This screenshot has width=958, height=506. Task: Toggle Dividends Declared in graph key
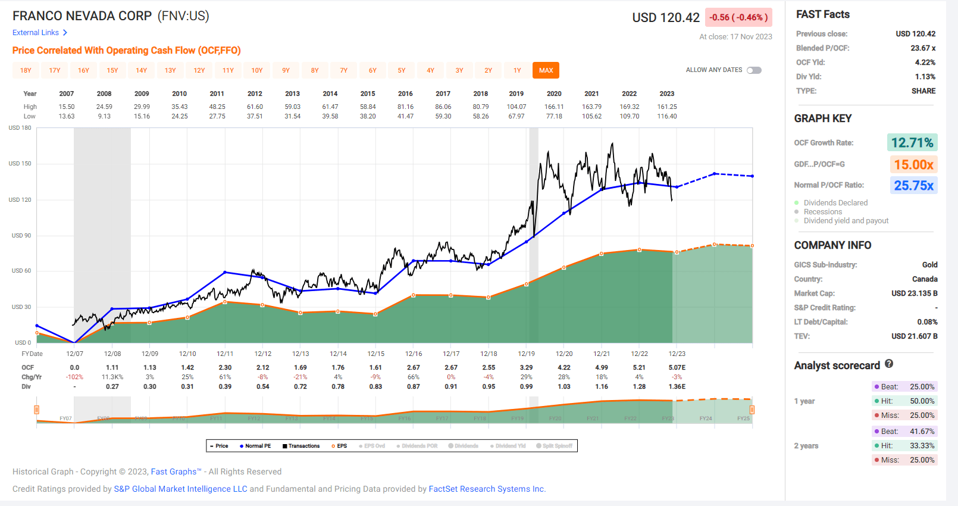pyautogui.click(x=831, y=203)
